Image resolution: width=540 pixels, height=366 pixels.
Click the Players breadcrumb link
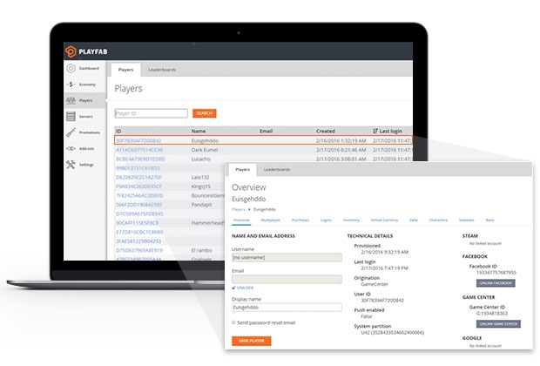tap(239, 209)
